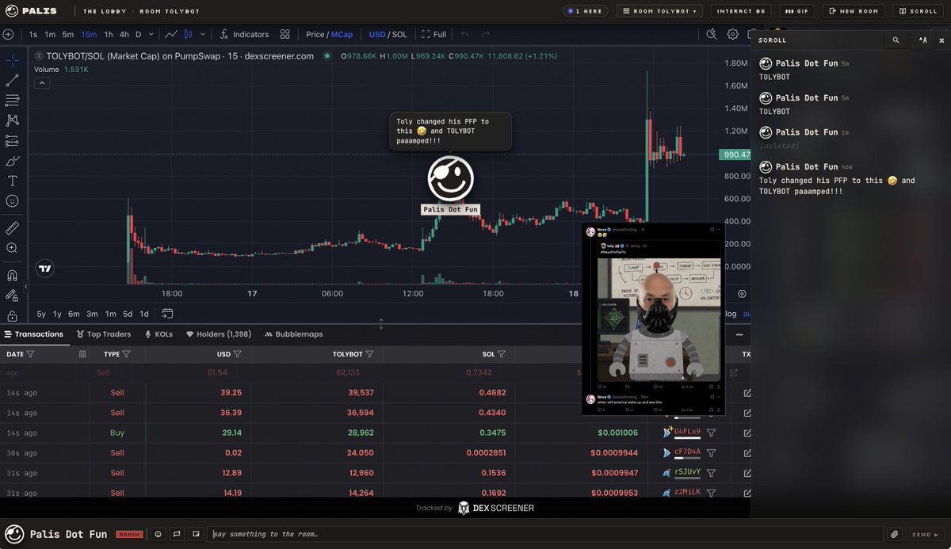Filter transactions by DATE column
Viewport: 951px width, 549px height.
(31, 354)
